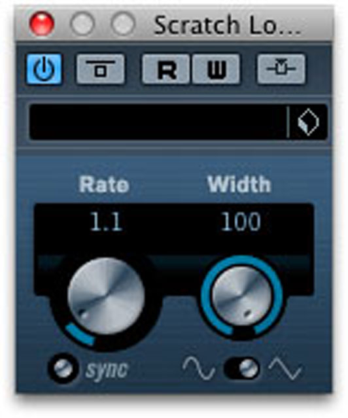Click the Scratch Lo... window title bar
The height and width of the screenshot is (418, 348).
click(x=174, y=24)
